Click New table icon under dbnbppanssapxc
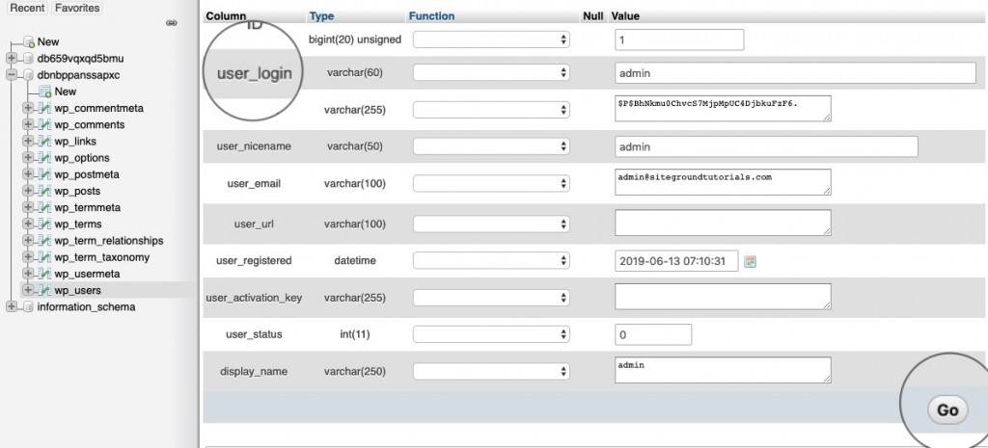This screenshot has width=988, height=448. click(x=44, y=92)
